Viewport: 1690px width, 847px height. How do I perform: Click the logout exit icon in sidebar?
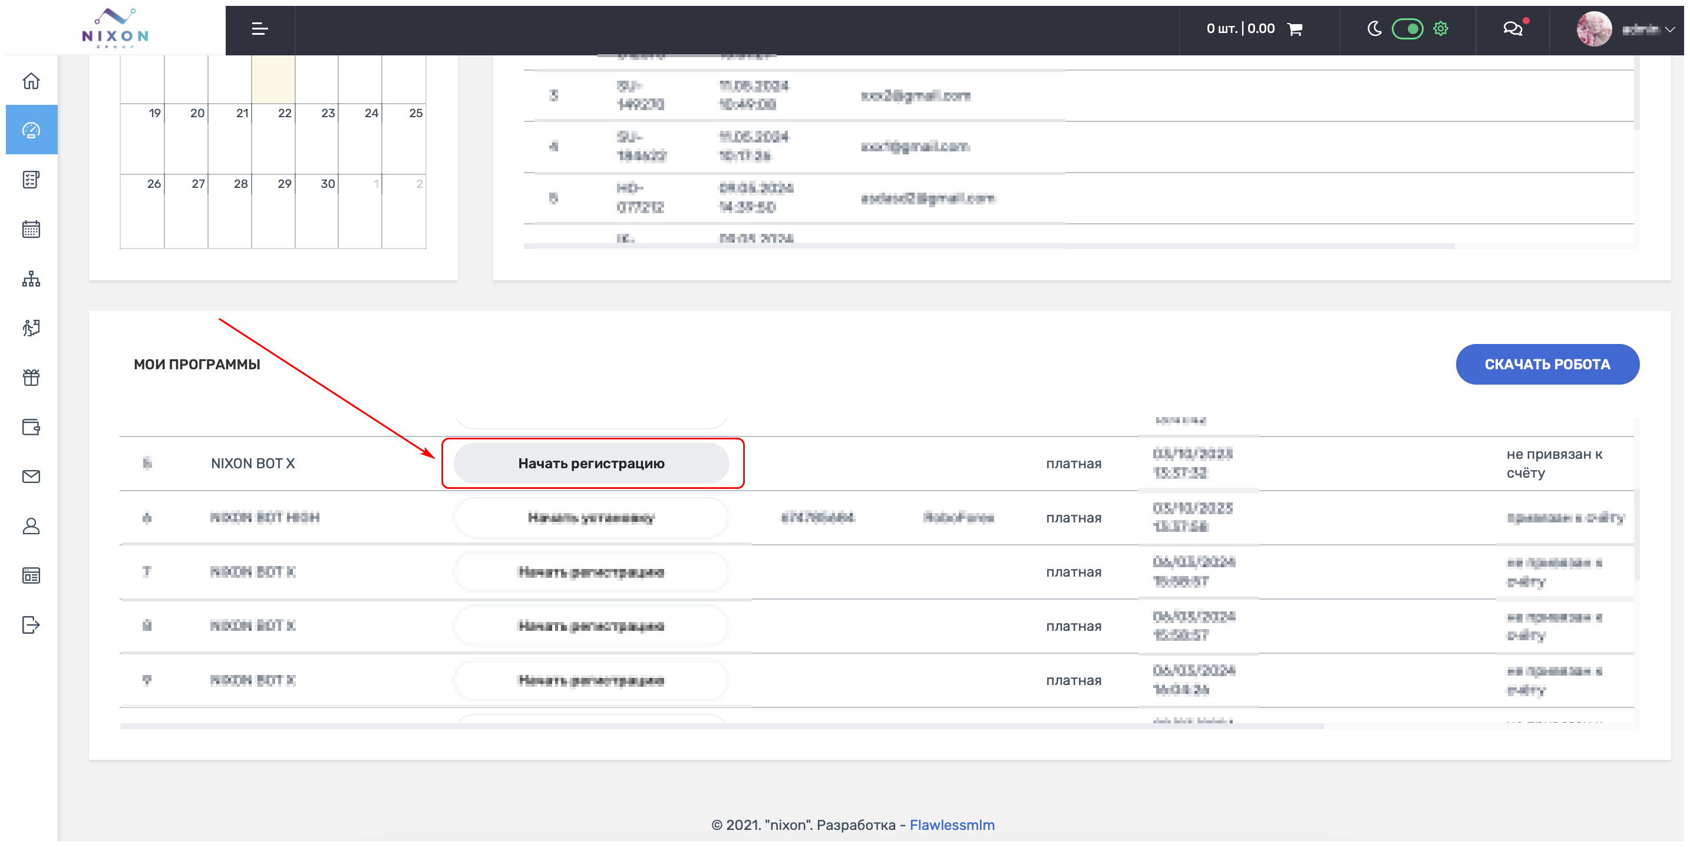(x=31, y=625)
